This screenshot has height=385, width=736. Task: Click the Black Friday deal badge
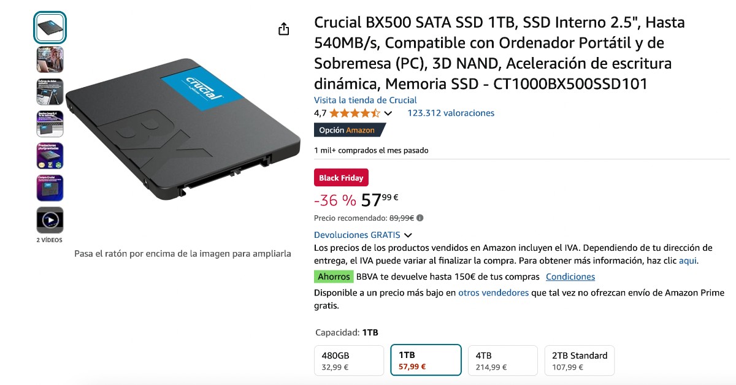click(x=341, y=178)
